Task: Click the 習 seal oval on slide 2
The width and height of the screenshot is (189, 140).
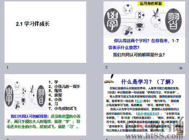Action: pos(173,21)
